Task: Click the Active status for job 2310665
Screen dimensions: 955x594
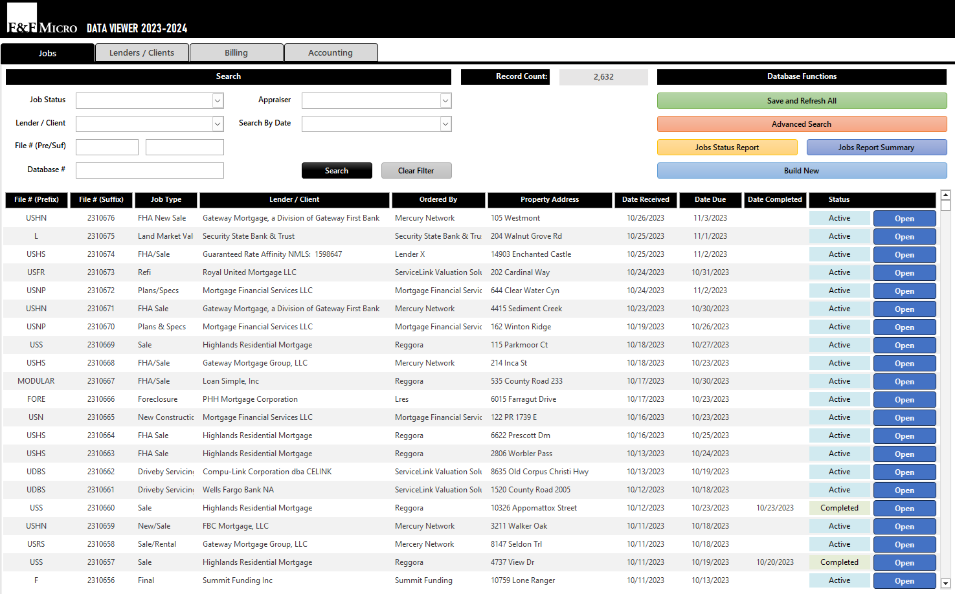Action: pos(839,417)
